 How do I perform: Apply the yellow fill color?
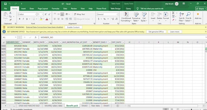(x=41, y=19)
